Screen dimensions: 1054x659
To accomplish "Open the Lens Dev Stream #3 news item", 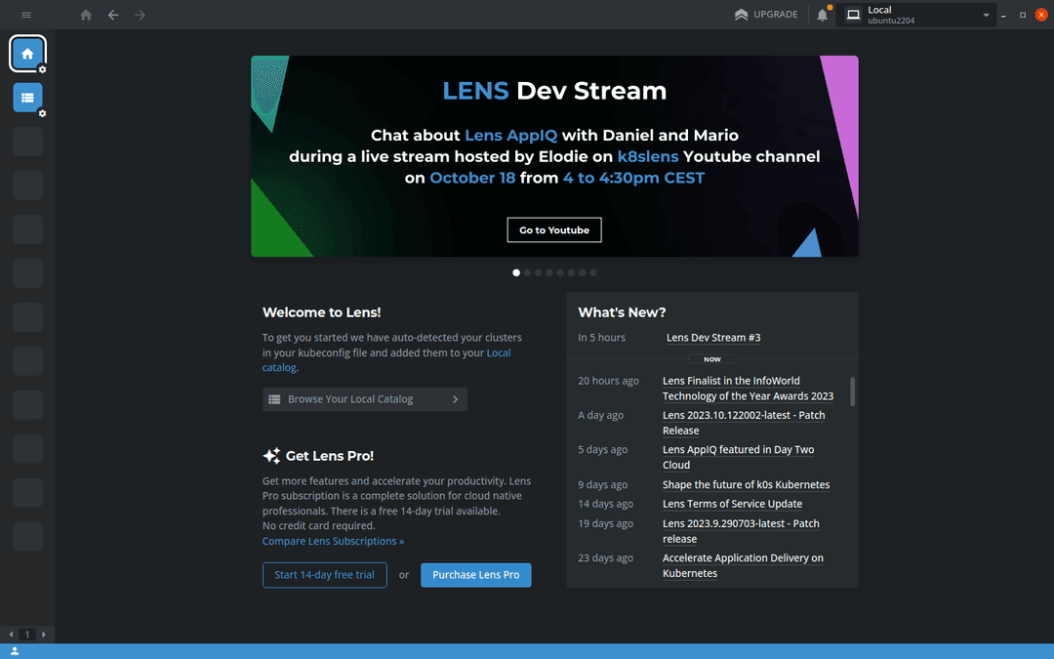I will [713, 338].
